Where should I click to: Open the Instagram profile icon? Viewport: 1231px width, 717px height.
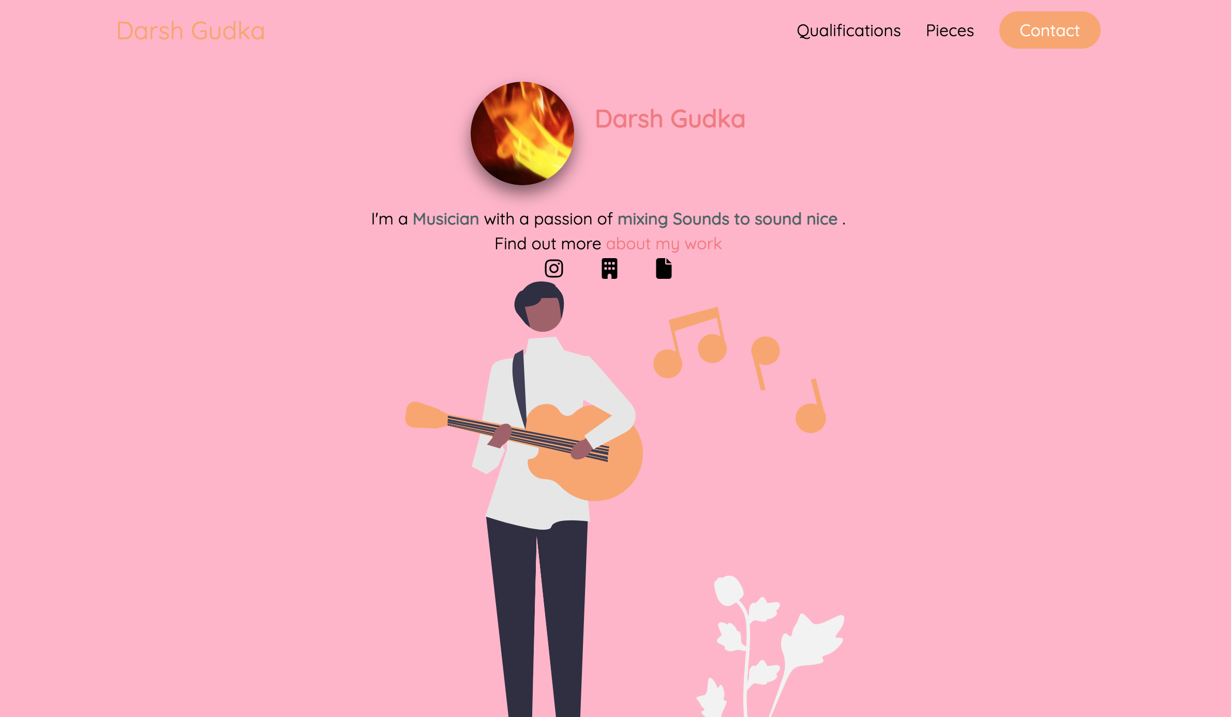coord(553,268)
